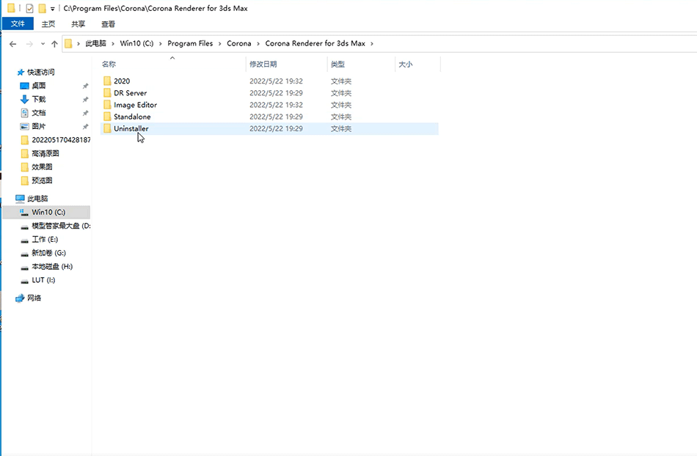Click the pin icon beside 下载

point(85,100)
